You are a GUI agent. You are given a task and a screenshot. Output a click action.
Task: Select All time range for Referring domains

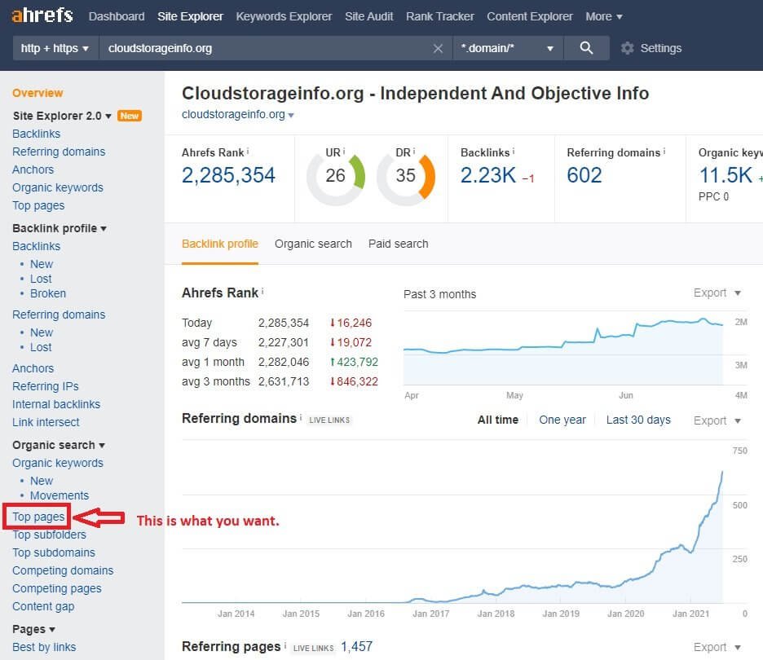tap(498, 420)
